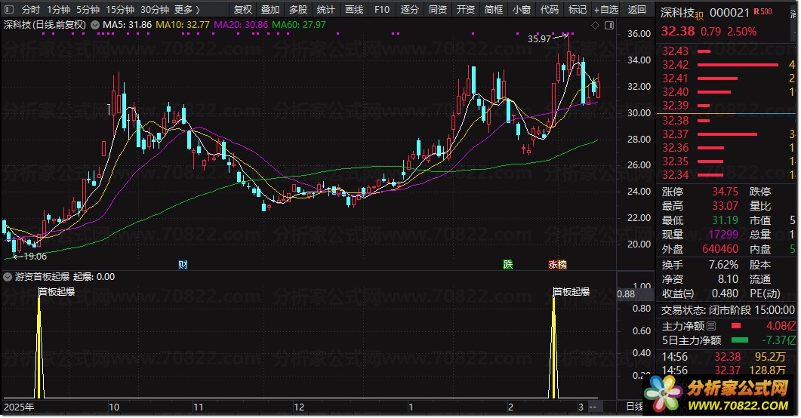Image resolution: width=801 pixels, height=418 pixels.
Task: Expand the 游资首板起爆 indicator dropdown
Action: pyautogui.click(x=8, y=277)
